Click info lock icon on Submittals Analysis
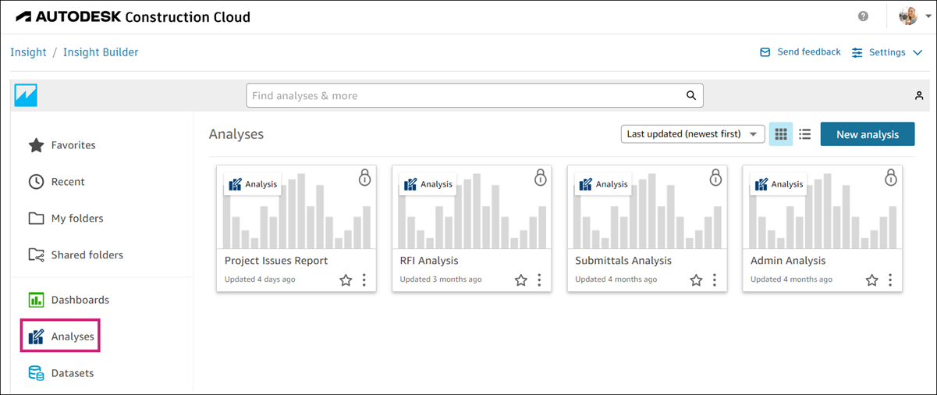Screen dimensions: 937x395 pyautogui.click(x=715, y=178)
